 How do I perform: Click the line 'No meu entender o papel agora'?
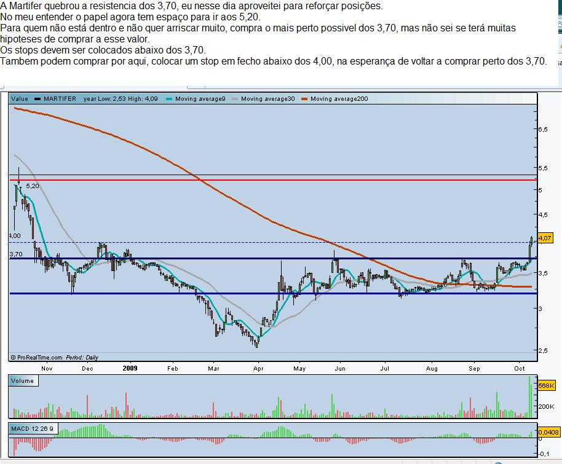(x=130, y=17)
